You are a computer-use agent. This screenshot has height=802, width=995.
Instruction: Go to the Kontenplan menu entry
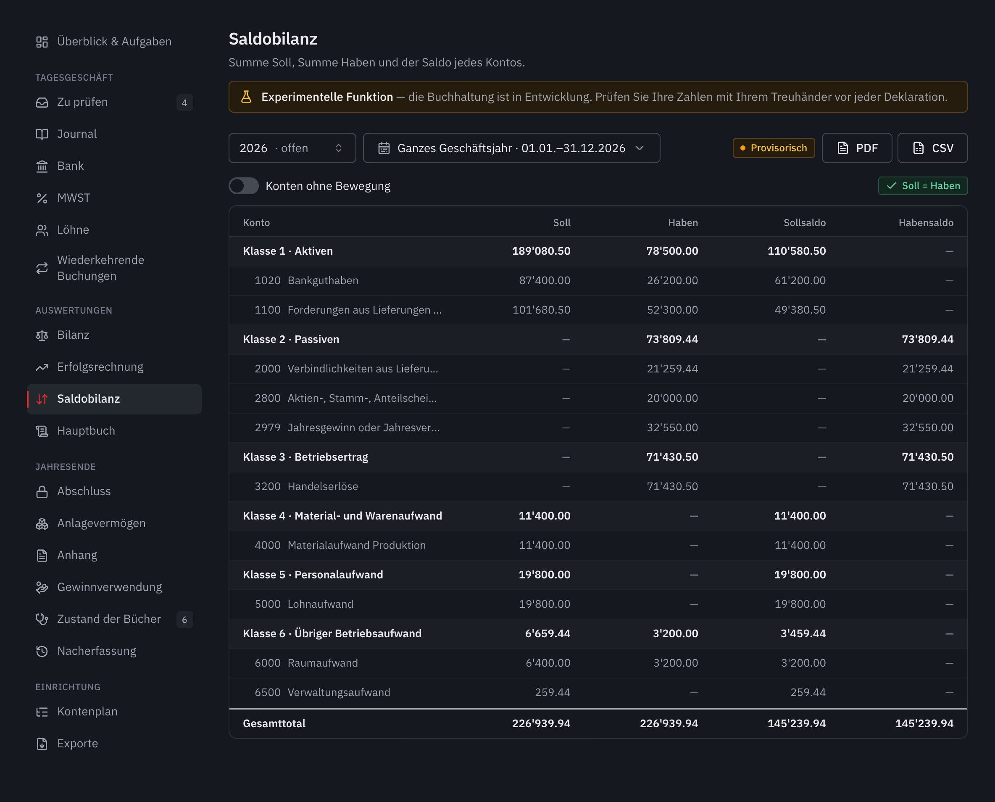(115, 712)
